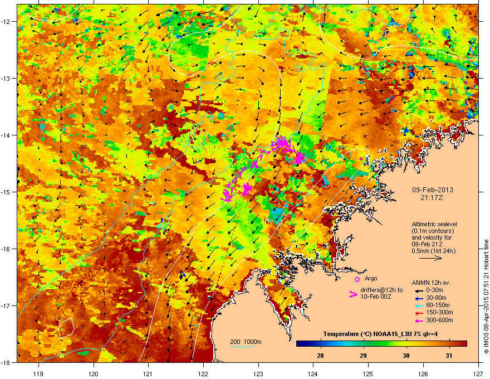Click the black 0-30m arrow legend icon
The height and width of the screenshot is (379, 490).
point(418,290)
